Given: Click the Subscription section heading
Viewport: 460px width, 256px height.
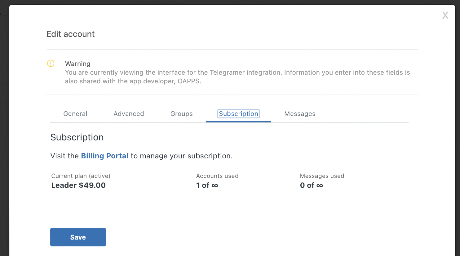Looking at the screenshot, I should 77,137.
